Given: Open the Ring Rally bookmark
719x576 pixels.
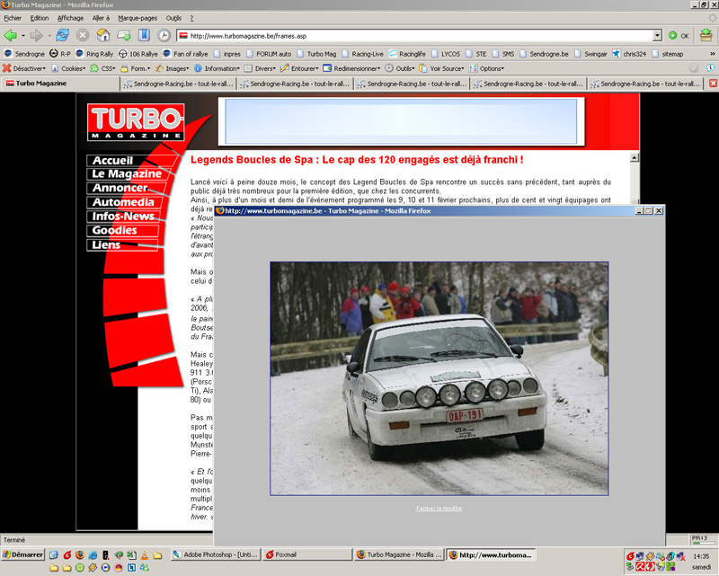Looking at the screenshot, I should [x=94, y=54].
